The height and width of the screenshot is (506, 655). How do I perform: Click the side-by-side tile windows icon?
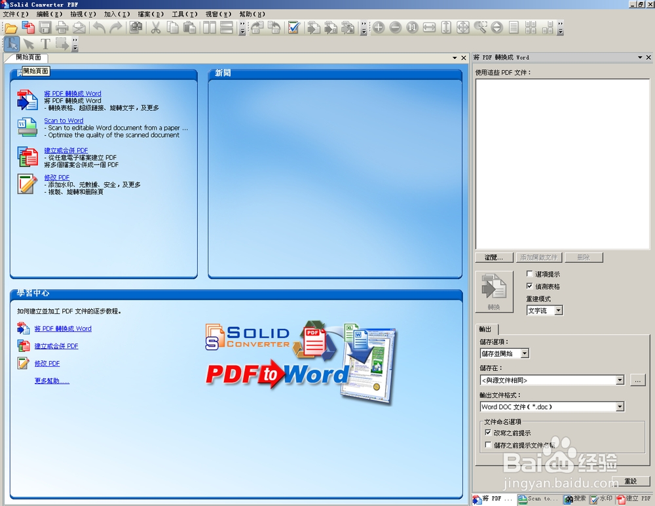210,28
